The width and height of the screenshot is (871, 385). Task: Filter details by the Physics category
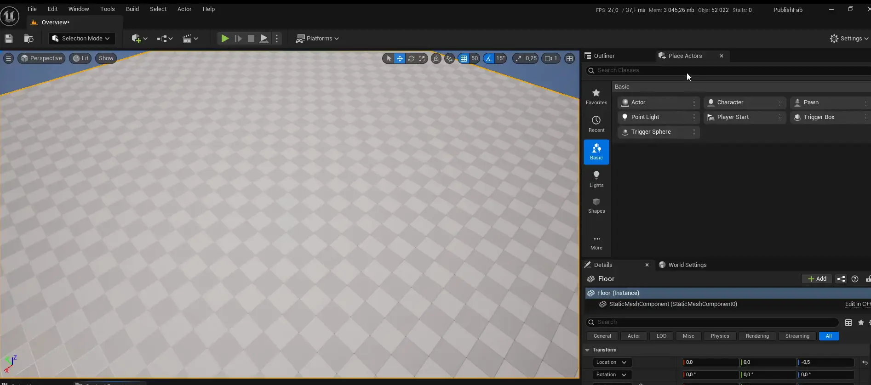720,336
